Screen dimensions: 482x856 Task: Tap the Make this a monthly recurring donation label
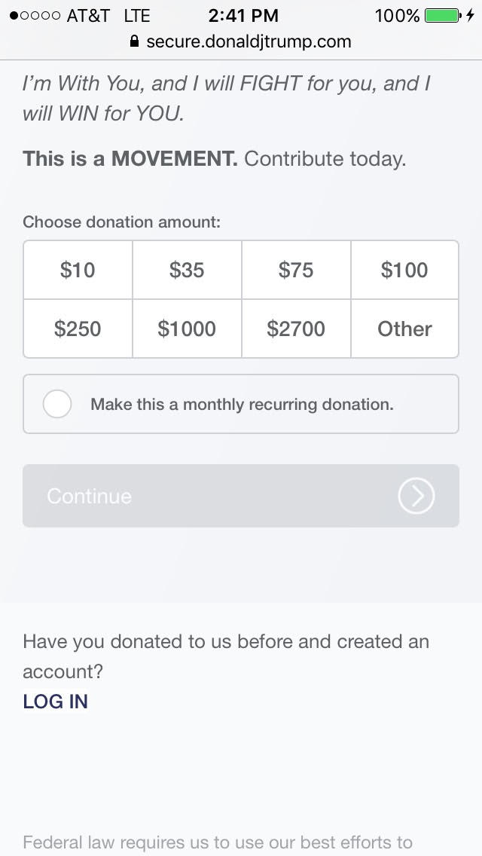pos(242,404)
